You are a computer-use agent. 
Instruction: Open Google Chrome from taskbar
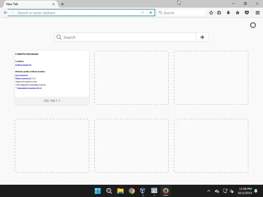132,191
